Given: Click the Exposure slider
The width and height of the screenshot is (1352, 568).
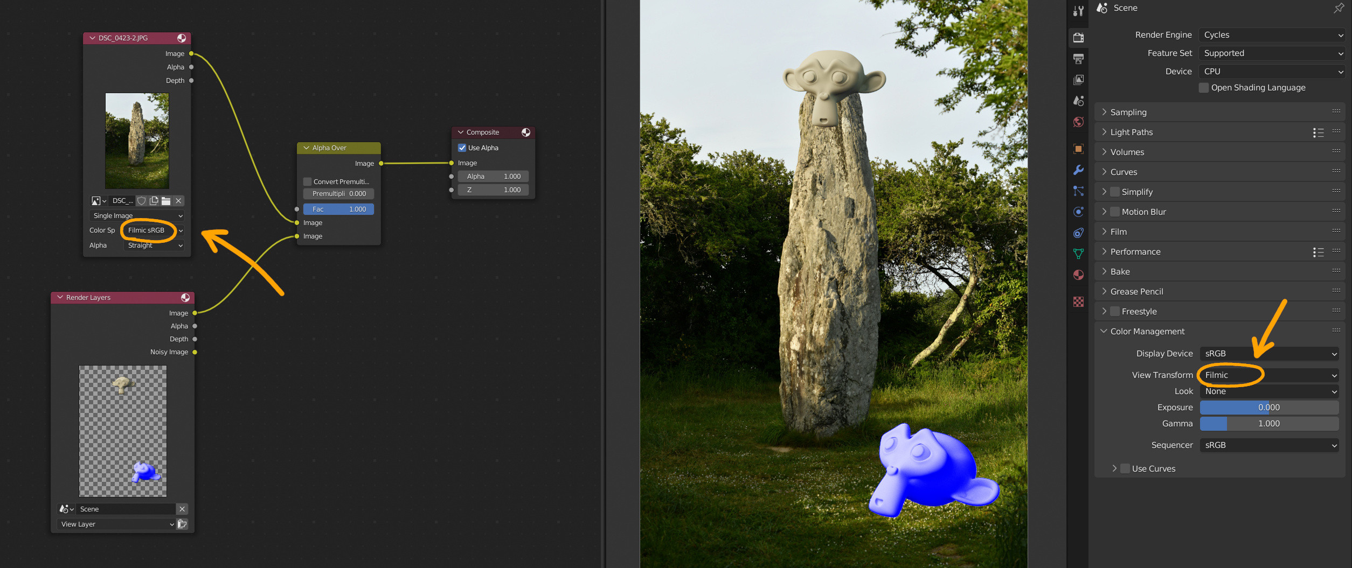Looking at the screenshot, I should point(1270,408).
